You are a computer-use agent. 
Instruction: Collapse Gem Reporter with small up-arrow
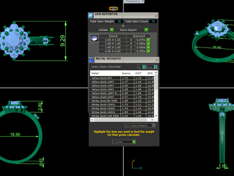(x=123, y=26)
